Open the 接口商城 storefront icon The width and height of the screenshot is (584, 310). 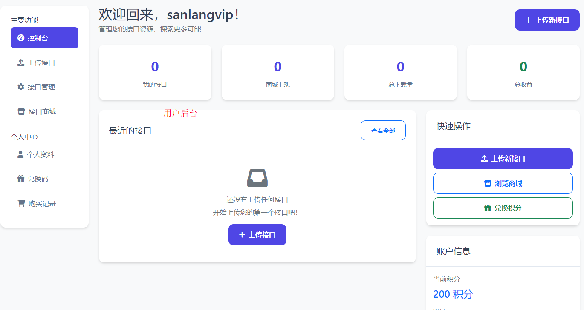[x=21, y=111]
